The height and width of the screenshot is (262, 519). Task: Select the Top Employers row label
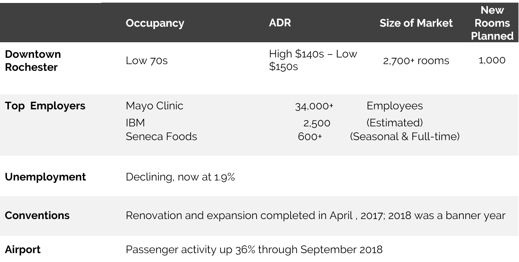tap(45, 106)
